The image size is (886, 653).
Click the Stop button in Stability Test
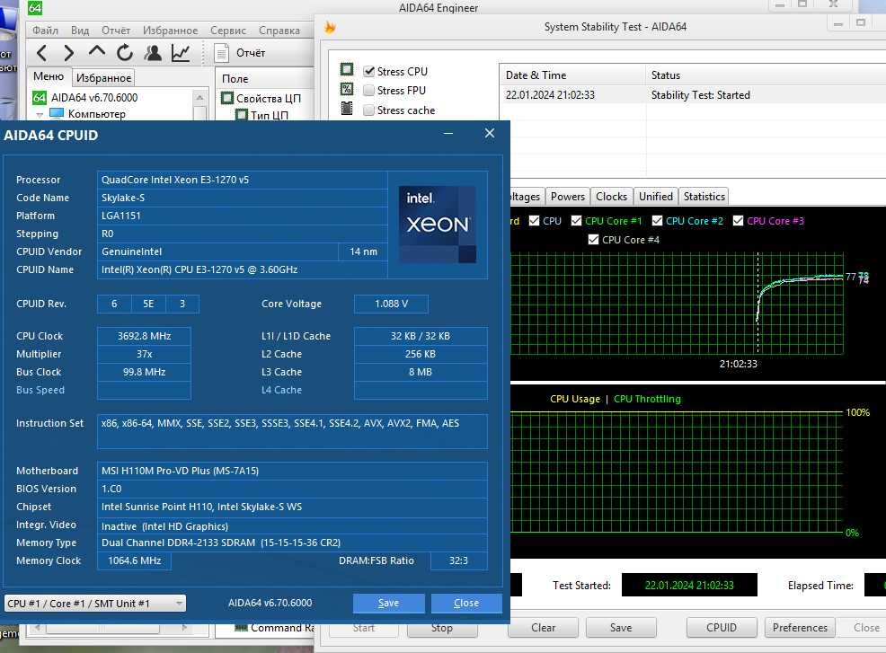point(442,628)
